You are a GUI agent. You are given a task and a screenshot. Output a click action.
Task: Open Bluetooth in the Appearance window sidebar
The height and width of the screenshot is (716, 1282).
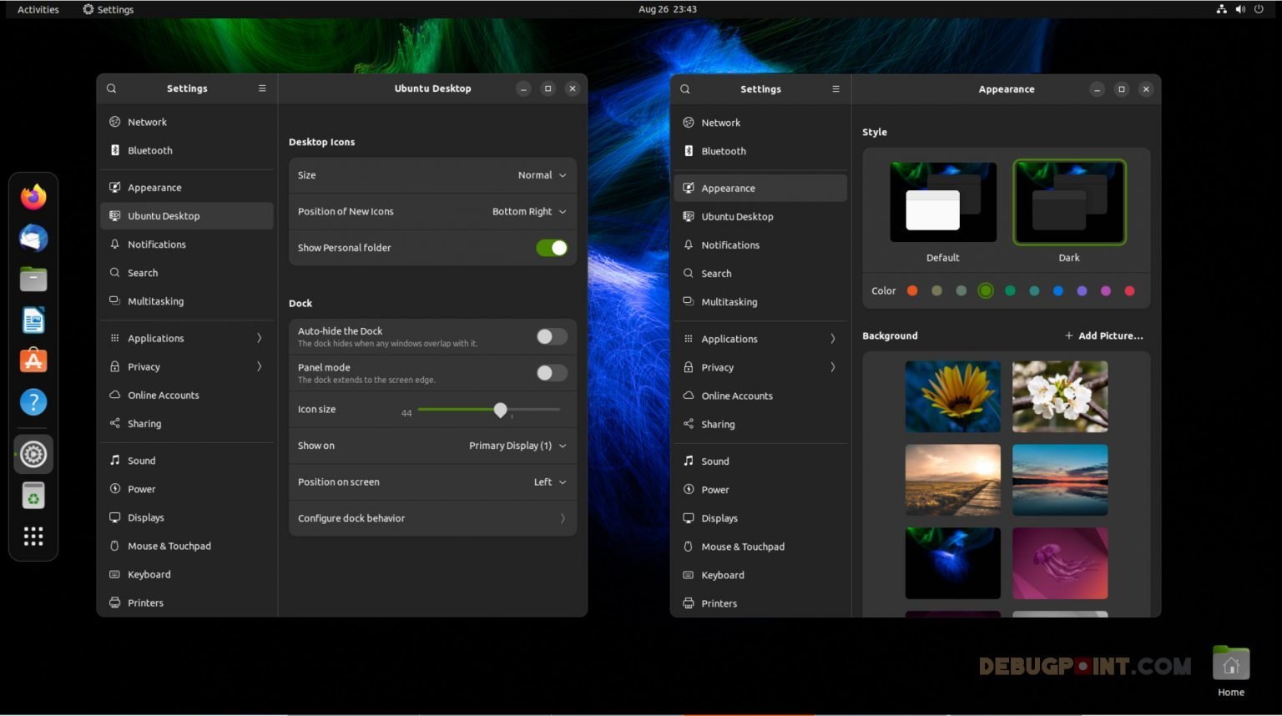(x=760, y=151)
